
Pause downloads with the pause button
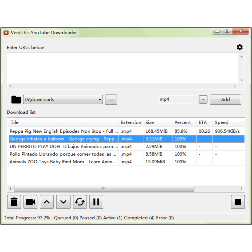tap(96, 202)
